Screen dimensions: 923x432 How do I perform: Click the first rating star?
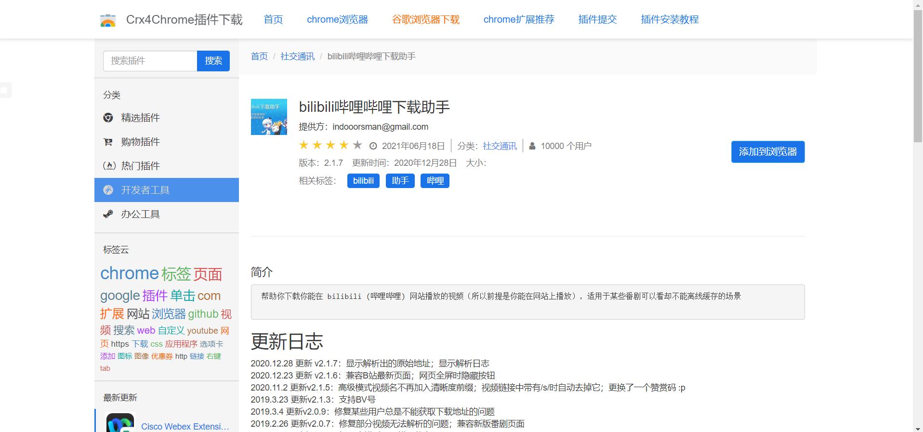(x=304, y=145)
